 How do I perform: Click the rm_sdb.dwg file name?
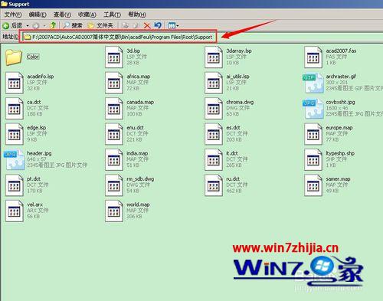[x=140, y=179]
